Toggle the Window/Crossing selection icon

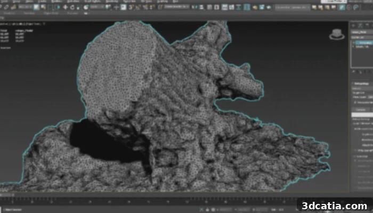coord(57,7)
